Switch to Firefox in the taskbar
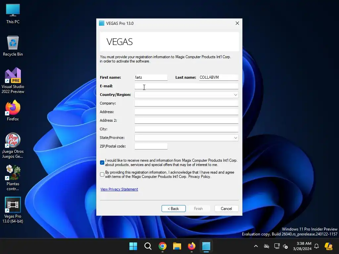 click(x=192, y=246)
